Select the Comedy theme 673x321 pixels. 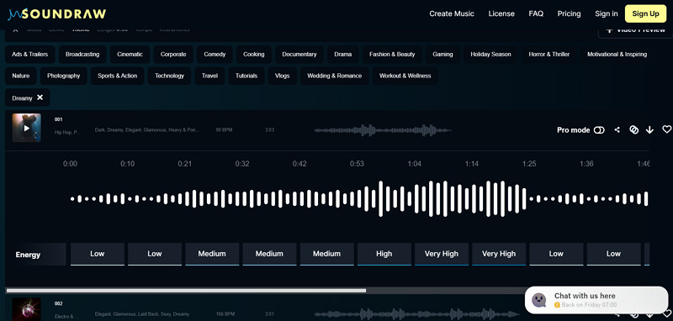[x=215, y=55]
